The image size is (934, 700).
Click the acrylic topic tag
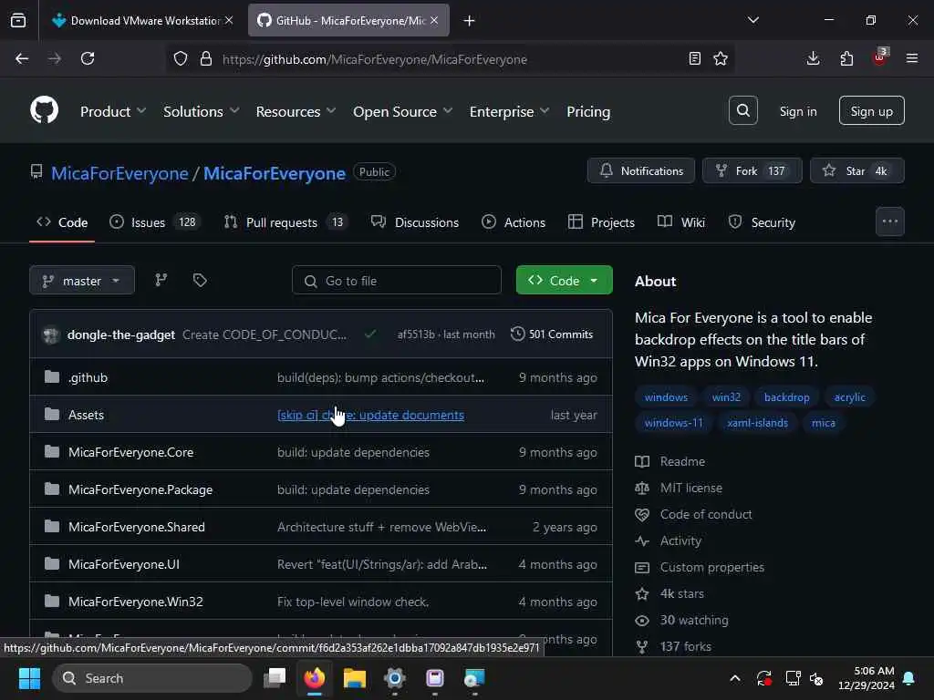point(849,397)
